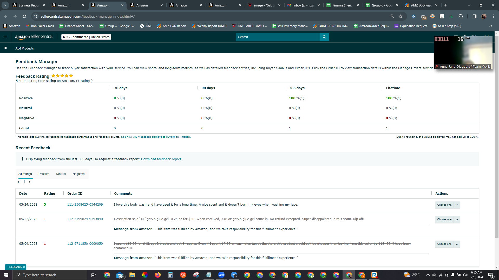Switch to the Inbox (2) Gmail tab

pos(304,5)
